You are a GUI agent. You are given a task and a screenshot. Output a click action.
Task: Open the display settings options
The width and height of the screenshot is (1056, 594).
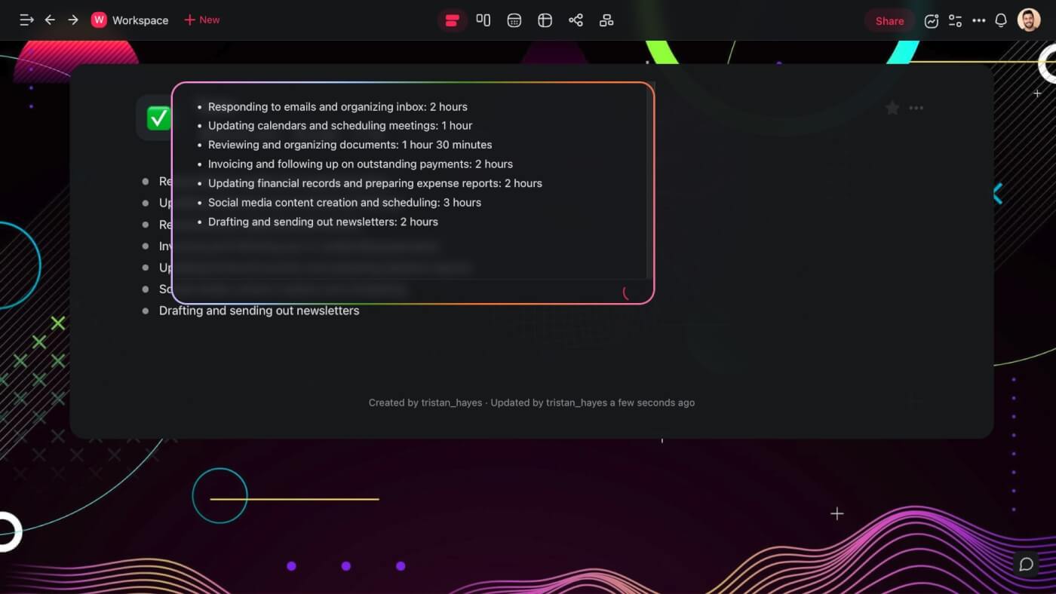955,20
